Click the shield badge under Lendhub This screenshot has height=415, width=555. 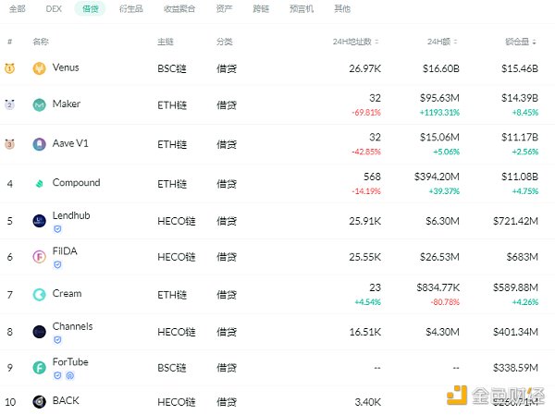[56, 228]
